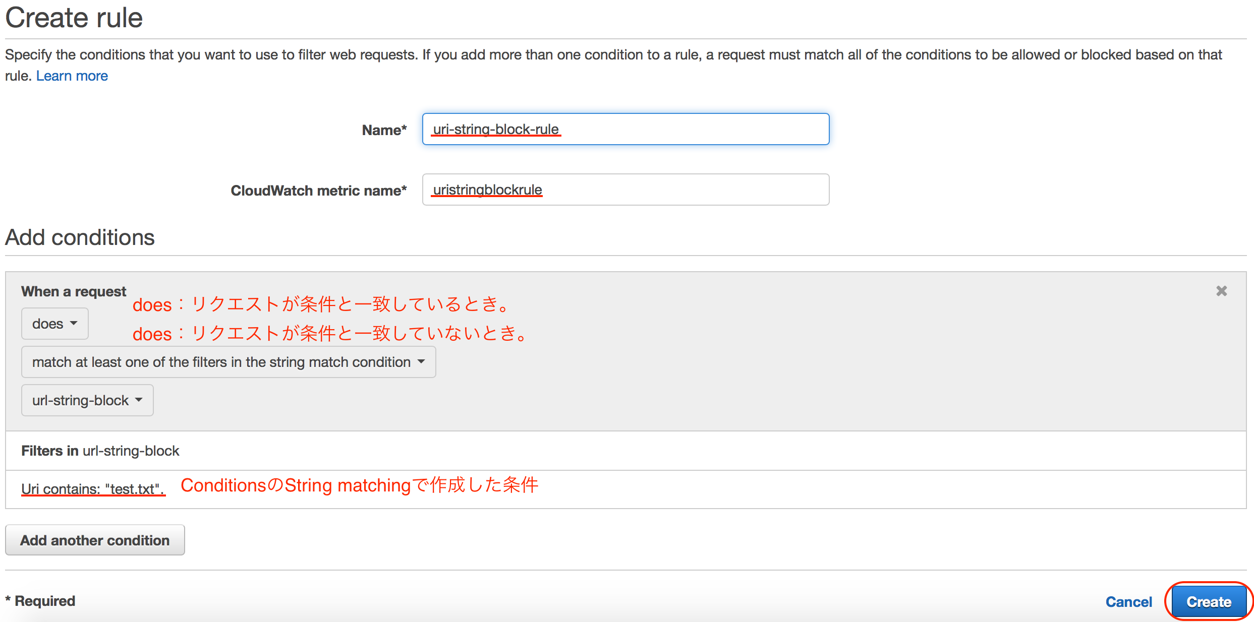Open the url-string-block condition dropdown
Image resolution: width=1254 pixels, height=622 pixels.
point(87,400)
